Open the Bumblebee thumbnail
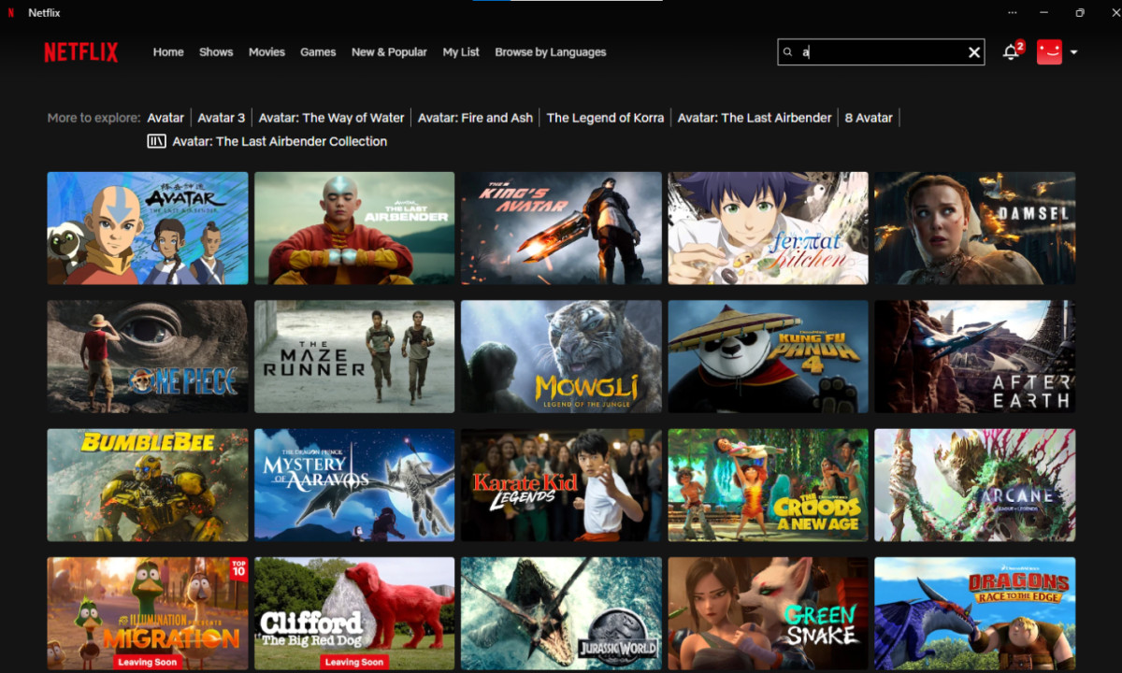The height and width of the screenshot is (673, 1122). pyautogui.click(x=148, y=485)
